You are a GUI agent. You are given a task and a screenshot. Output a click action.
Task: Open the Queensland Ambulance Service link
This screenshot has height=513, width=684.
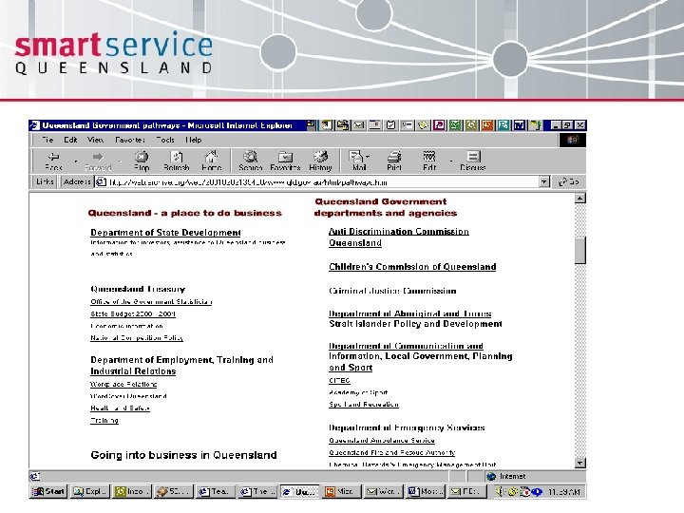(382, 441)
